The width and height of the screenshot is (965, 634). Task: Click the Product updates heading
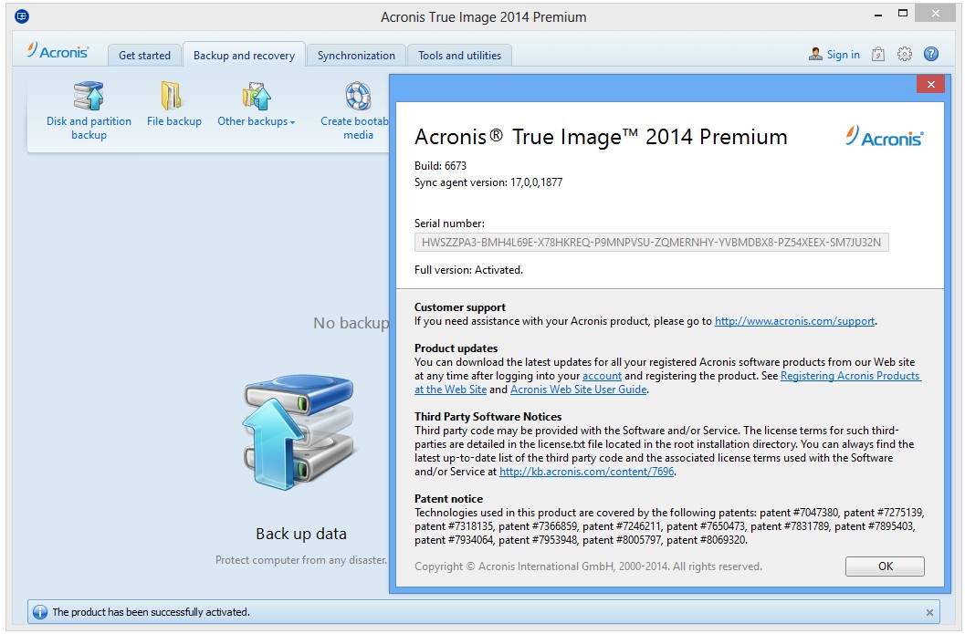456,348
